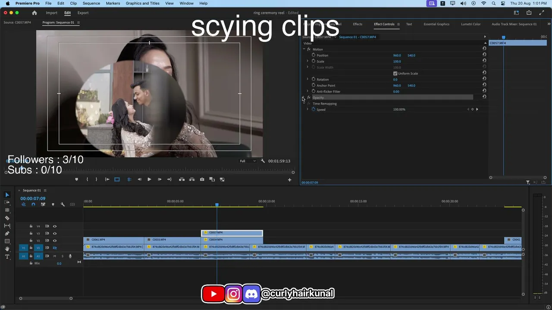Open Program monitor wrench settings
552x310 pixels.
click(x=263, y=161)
